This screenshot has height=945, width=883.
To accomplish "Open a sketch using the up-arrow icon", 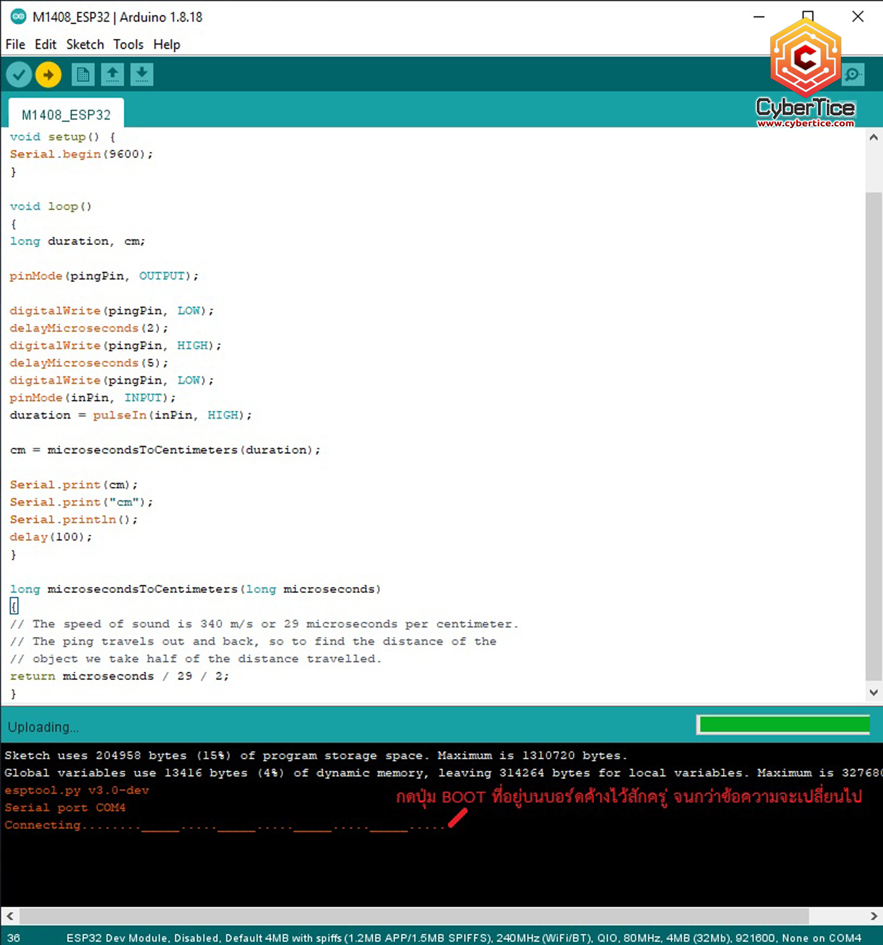I will tap(112, 75).
